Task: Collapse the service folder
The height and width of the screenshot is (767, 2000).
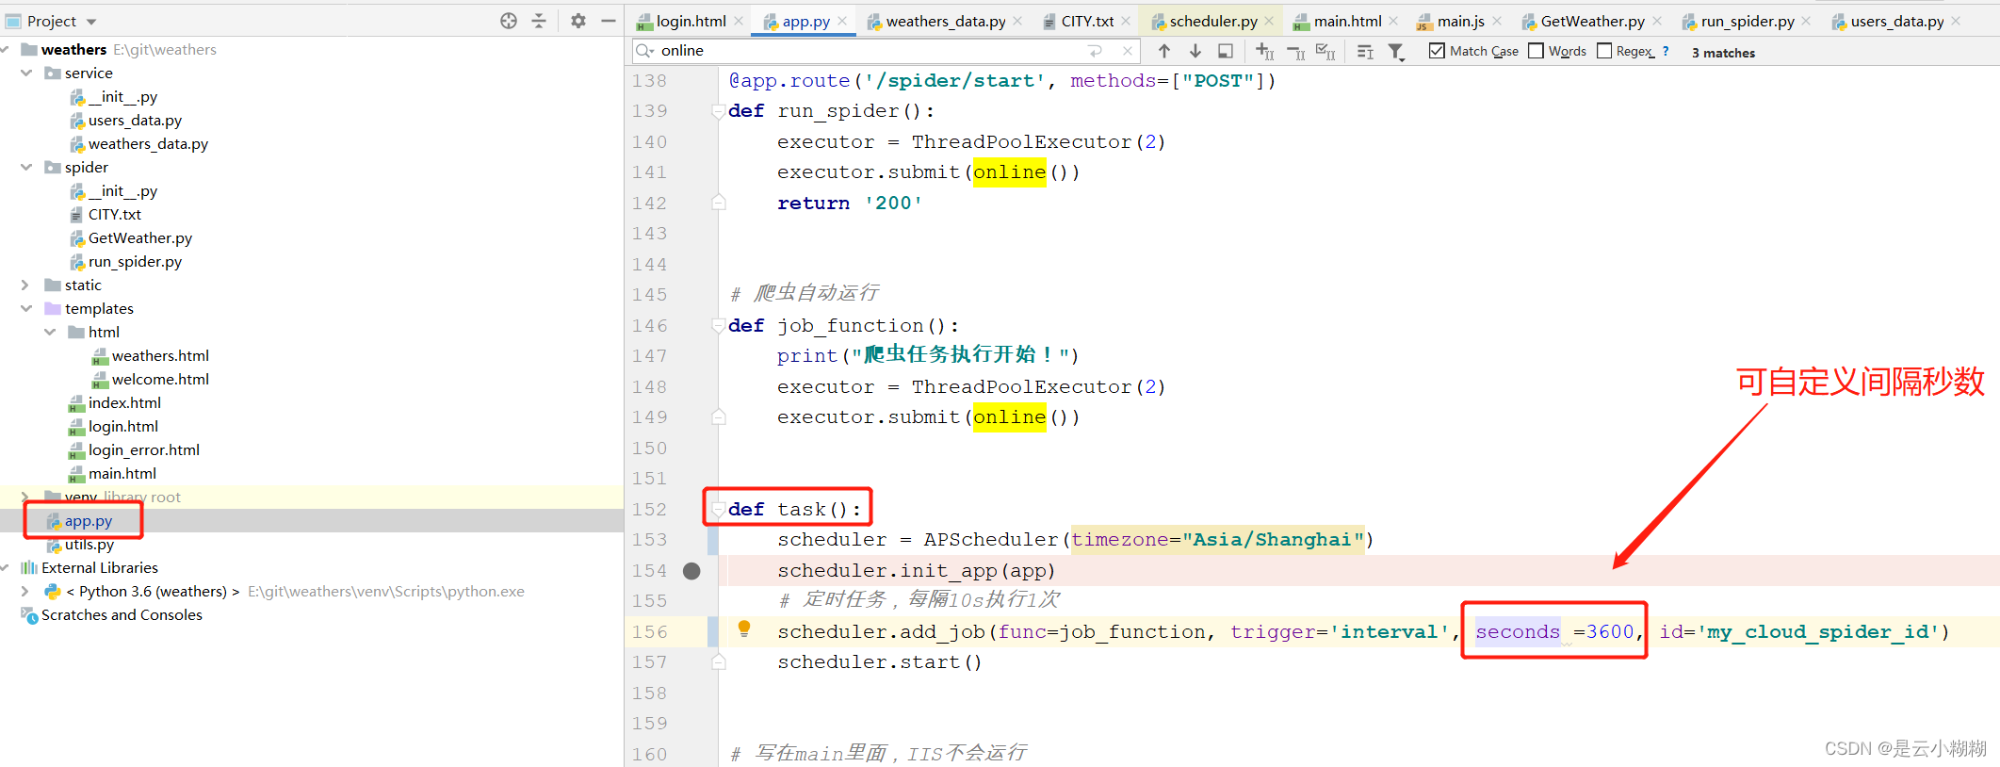Action: pos(26,73)
